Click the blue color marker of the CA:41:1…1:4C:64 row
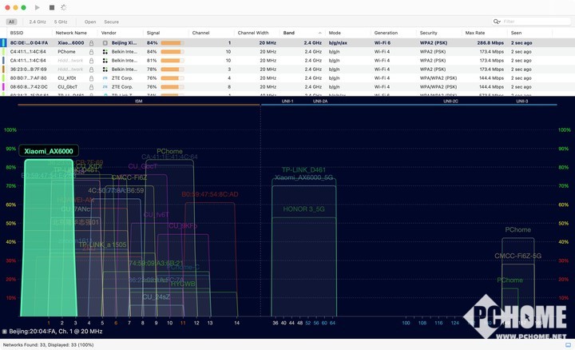The image size is (575, 350). pyautogui.click(x=4, y=61)
